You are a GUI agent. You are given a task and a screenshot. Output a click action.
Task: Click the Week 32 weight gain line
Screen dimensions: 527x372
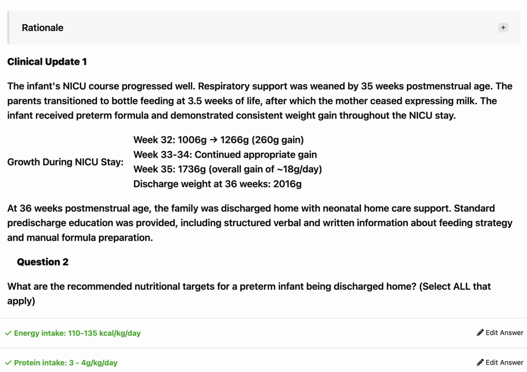[219, 140]
